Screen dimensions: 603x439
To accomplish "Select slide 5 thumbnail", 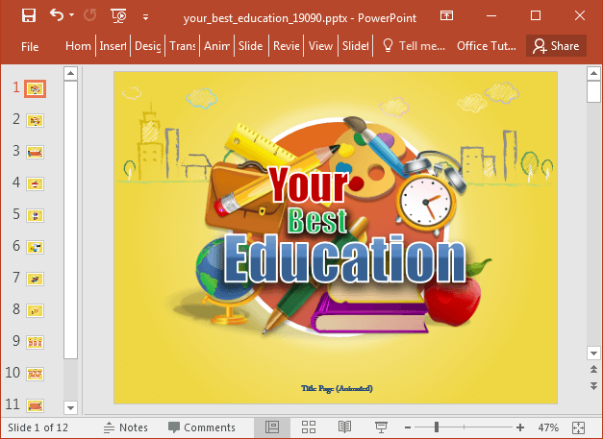I will point(35,215).
